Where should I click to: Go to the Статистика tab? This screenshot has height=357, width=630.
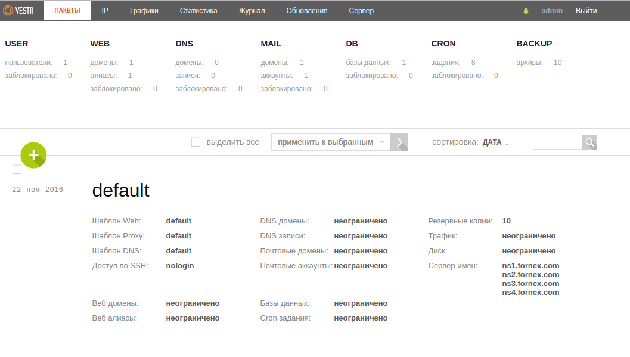(198, 11)
